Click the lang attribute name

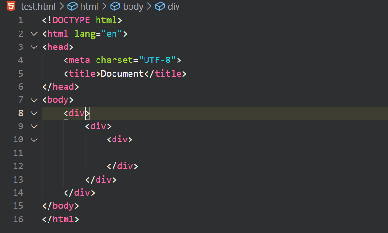pos(85,34)
